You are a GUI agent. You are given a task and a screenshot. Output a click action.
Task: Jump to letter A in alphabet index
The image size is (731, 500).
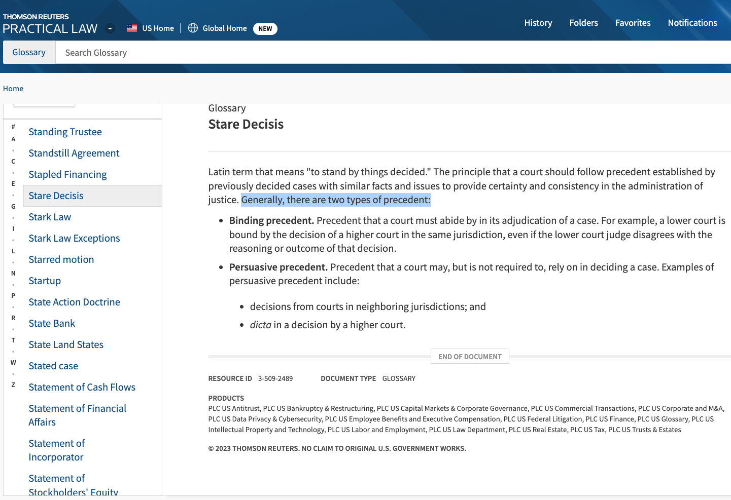pyautogui.click(x=13, y=139)
